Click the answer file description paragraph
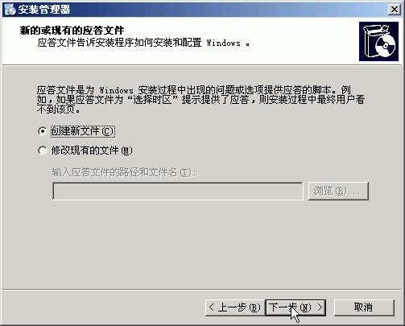 (x=200, y=100)
